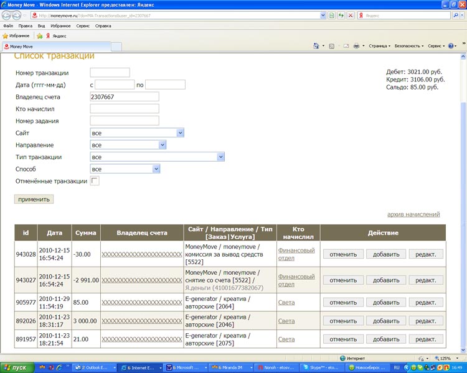
Task: Click the Read mail envelope icon
Action: point(346,46)
